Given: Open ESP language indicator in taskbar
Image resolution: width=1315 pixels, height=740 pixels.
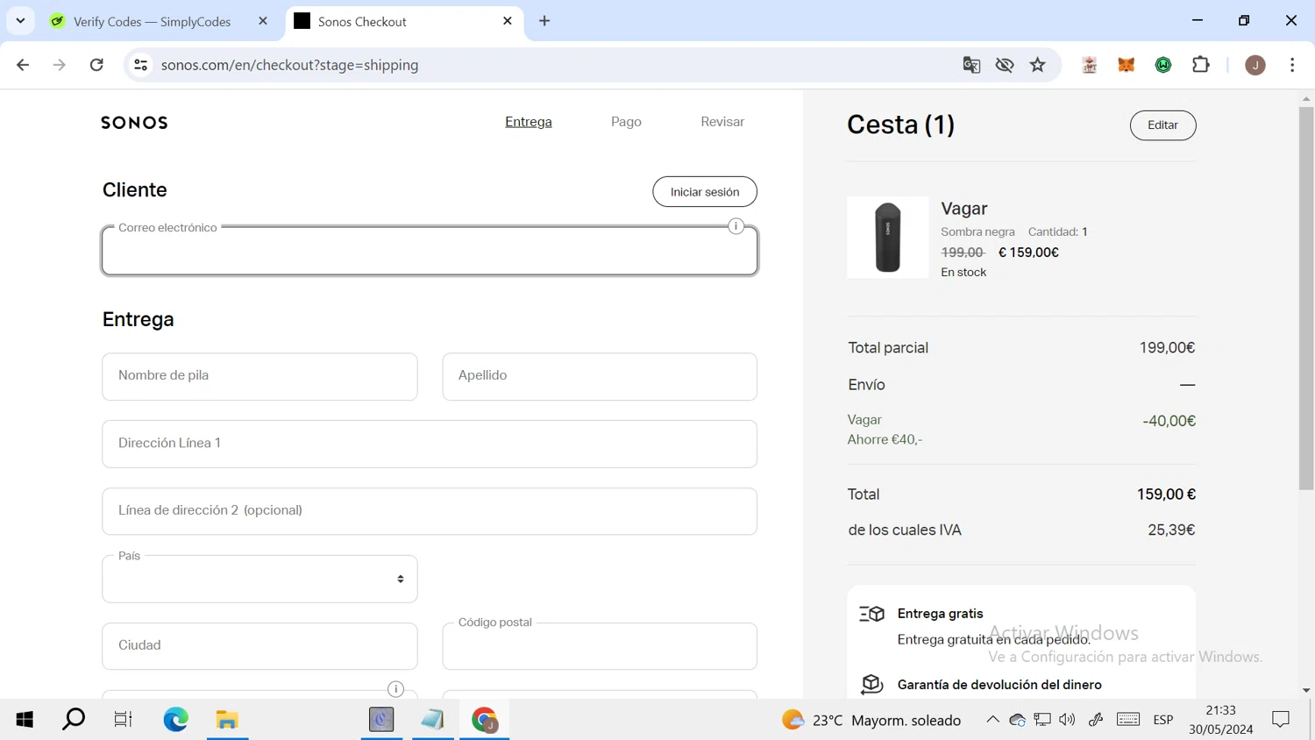Looking at the screenshot, I should (1163, 720).
